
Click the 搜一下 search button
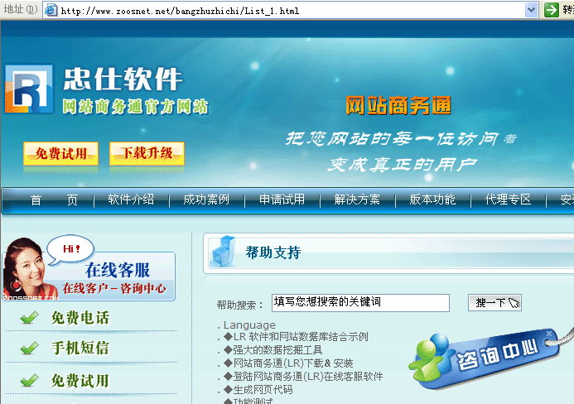click(x=495, y=303)
